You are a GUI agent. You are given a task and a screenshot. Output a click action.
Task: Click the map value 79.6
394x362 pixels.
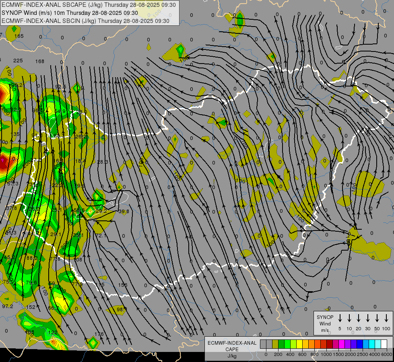31,283
